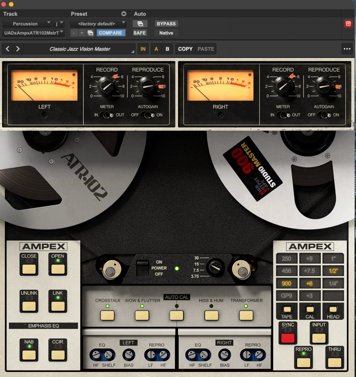Screen dimensions: 356x377
Task: Flip the LEFT channel AUTOGAIN switch
Action: point(147,115)
